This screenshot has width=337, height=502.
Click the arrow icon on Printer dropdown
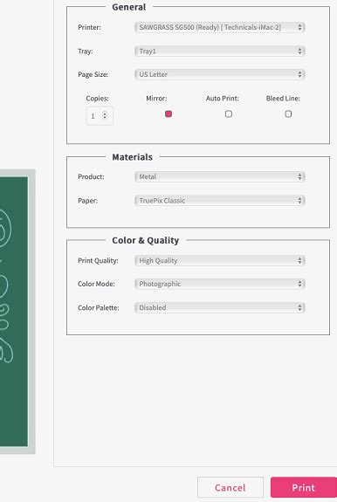tap(299, 27)
